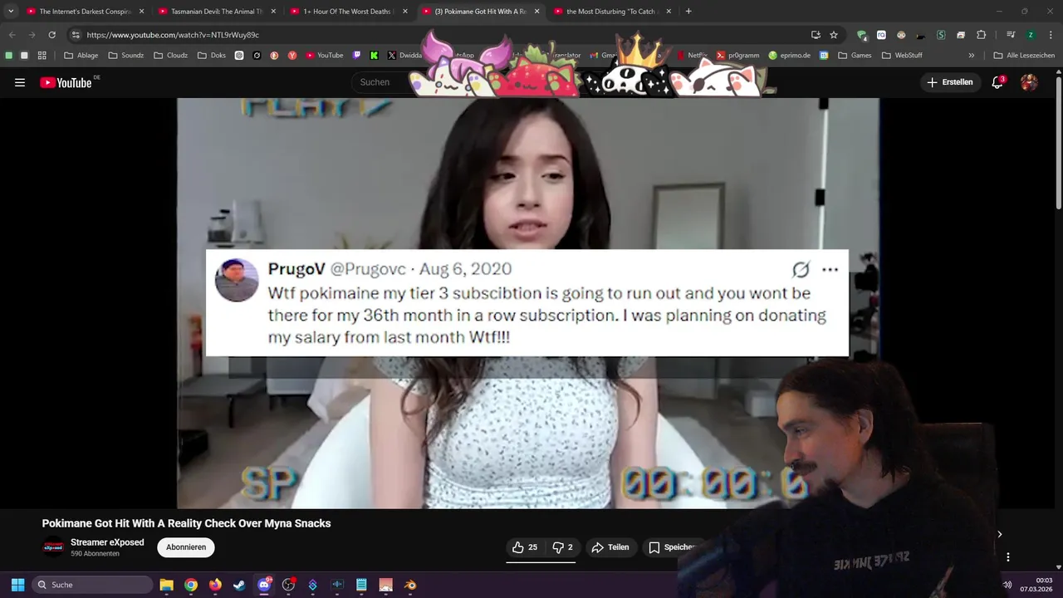This screenshot has height=598, width=1063.
Task: Open the Dwidda X bookmark
Action: pyautogui.click(x=404, y=56)
